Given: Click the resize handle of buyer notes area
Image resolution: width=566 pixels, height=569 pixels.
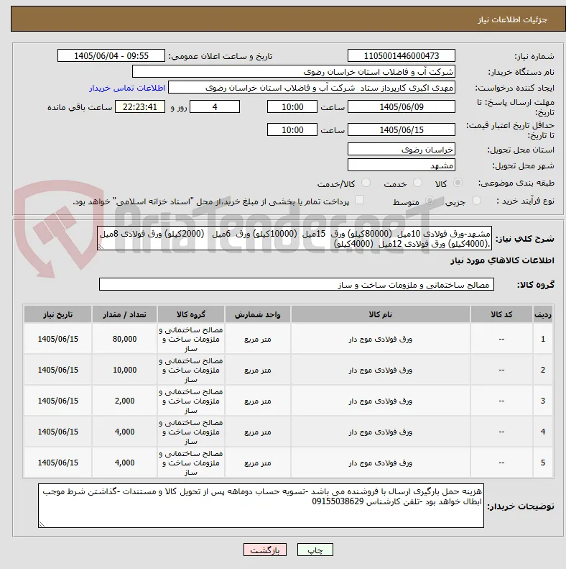Looking at the screenshot, I should click(42, 524).
